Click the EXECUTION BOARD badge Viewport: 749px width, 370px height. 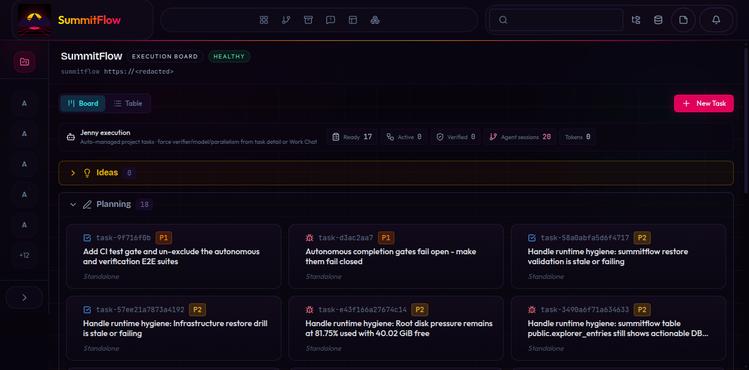(x=165, y=57)
